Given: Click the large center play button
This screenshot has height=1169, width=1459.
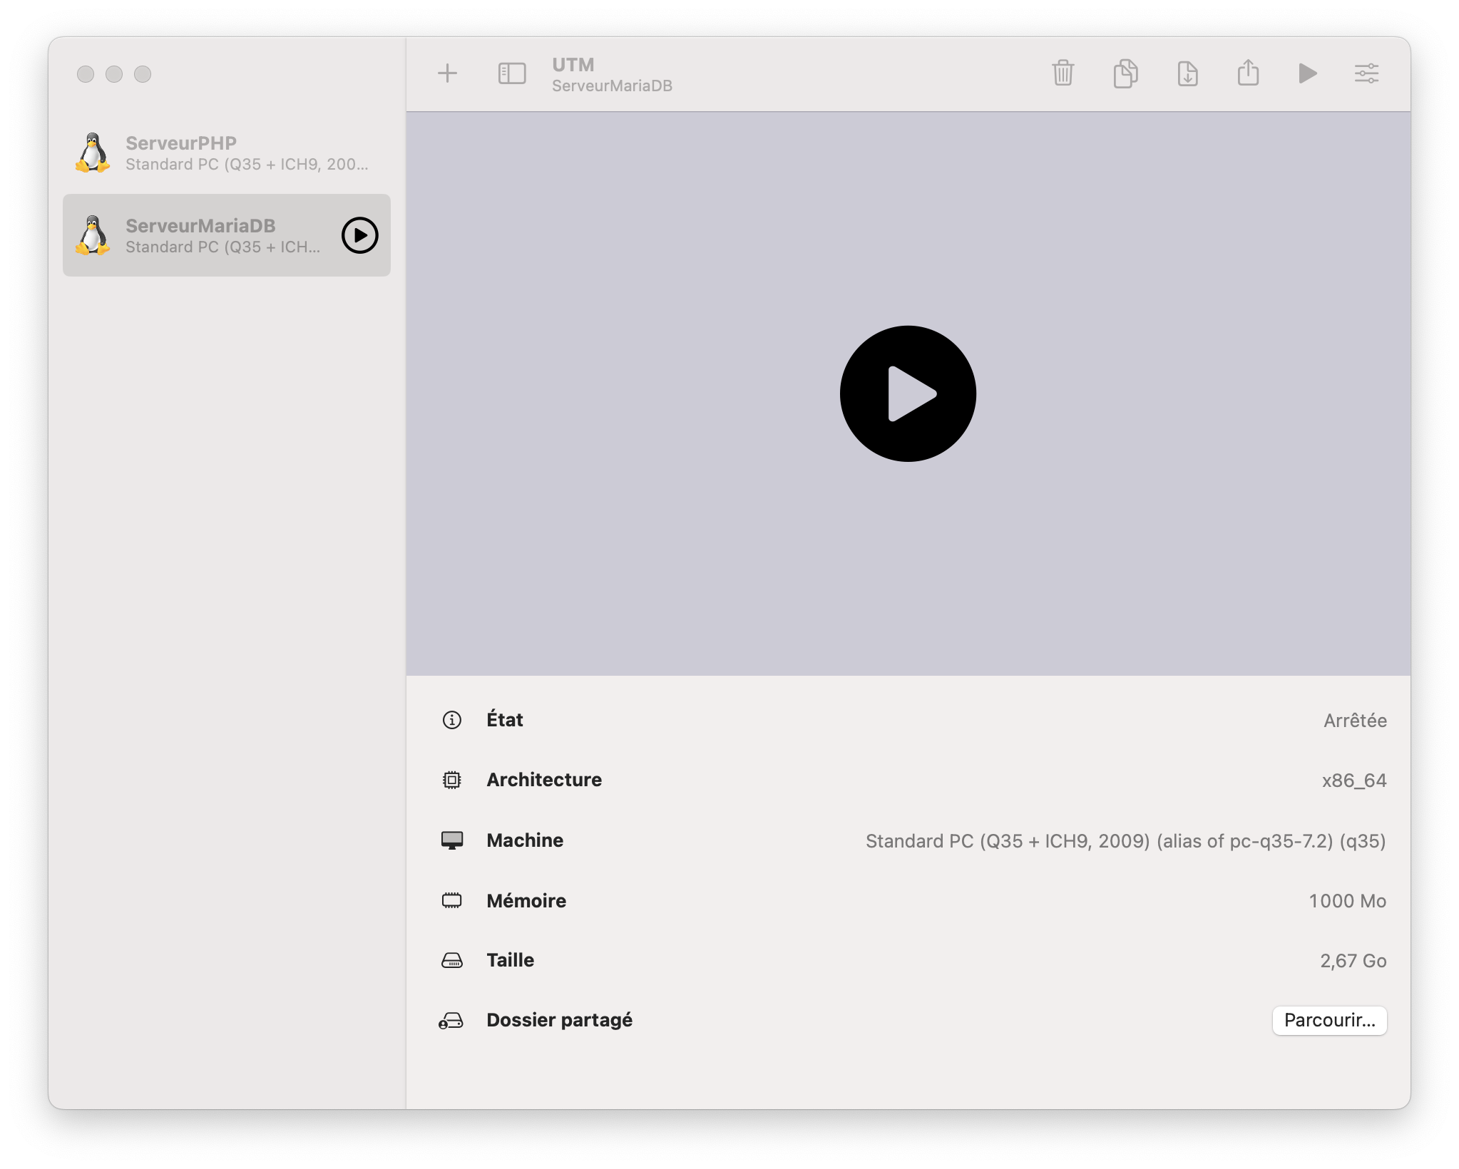Looking at the screenshot, I should tap(908, 393).
